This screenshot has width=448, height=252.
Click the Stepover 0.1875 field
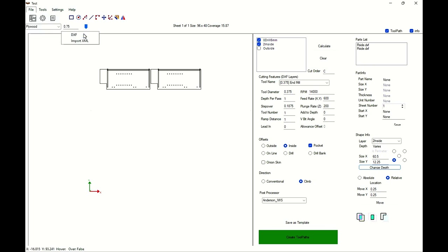(289, 106)
